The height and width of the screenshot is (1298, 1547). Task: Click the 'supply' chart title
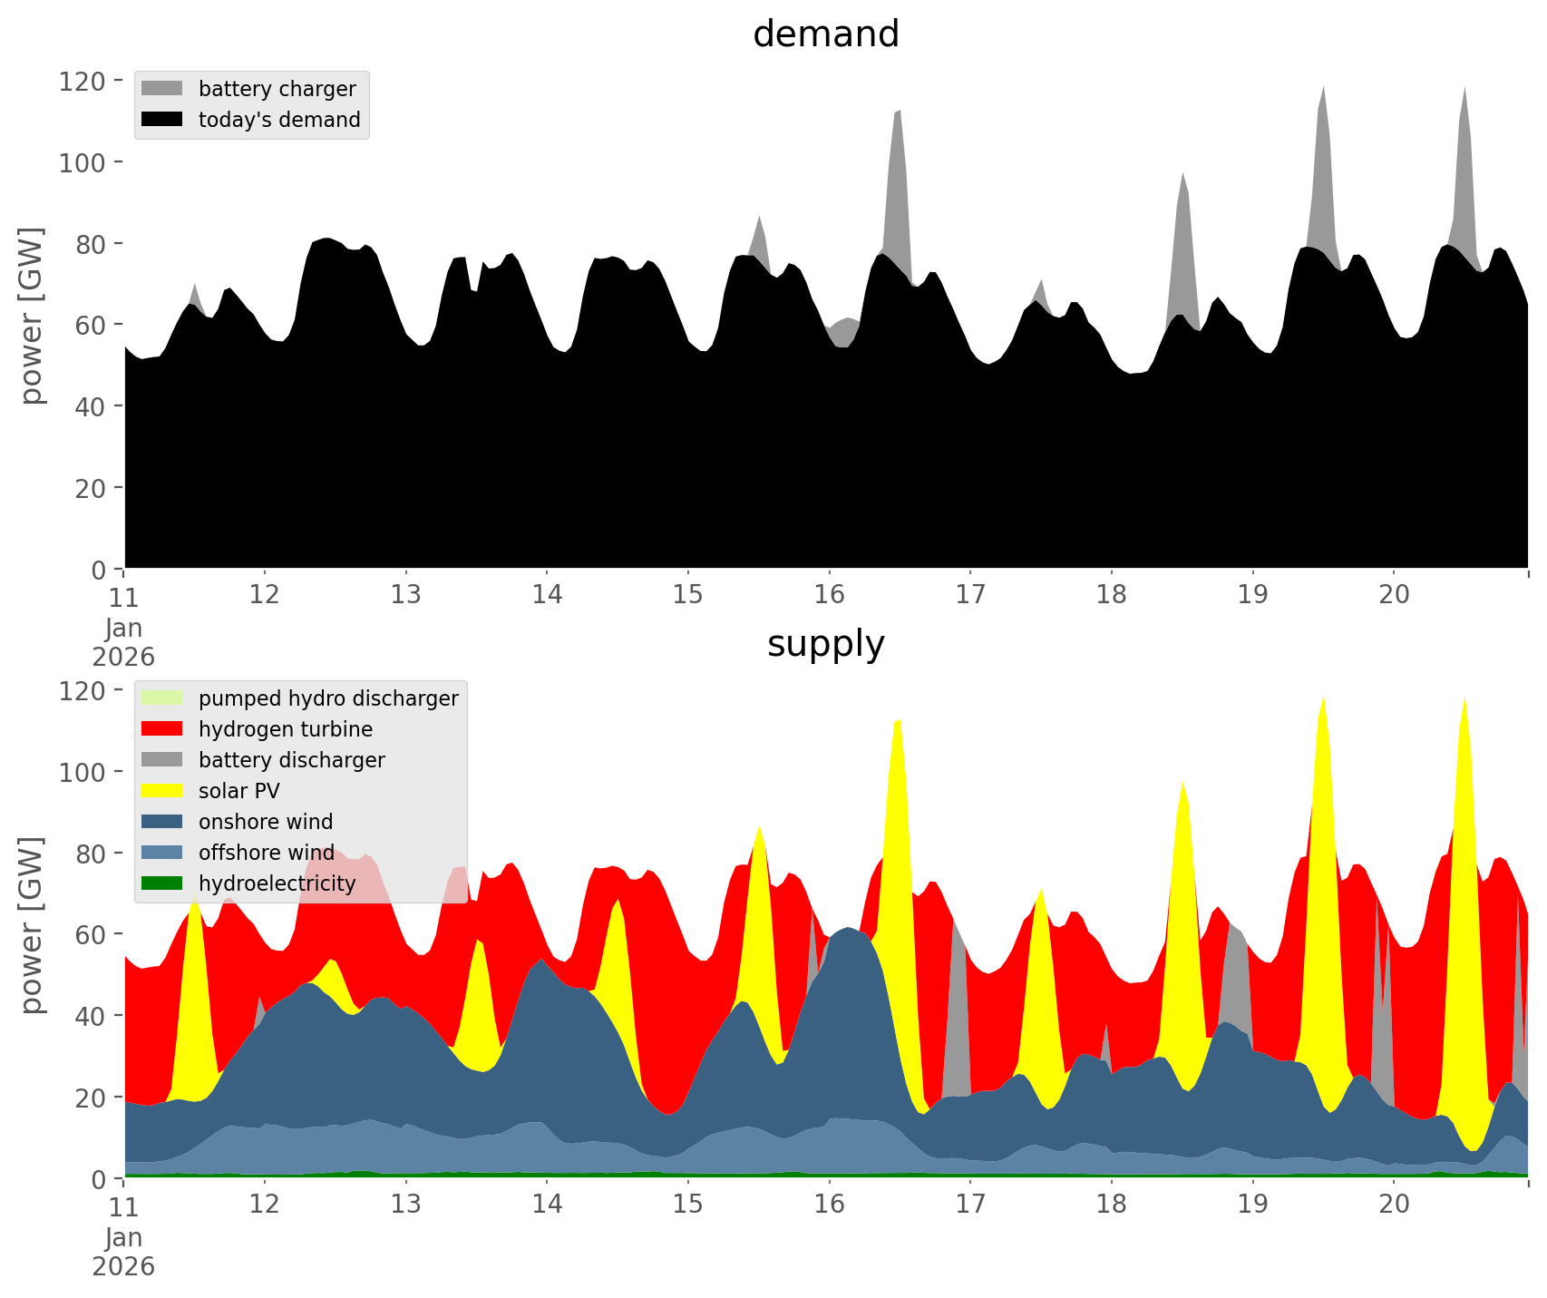825,644
